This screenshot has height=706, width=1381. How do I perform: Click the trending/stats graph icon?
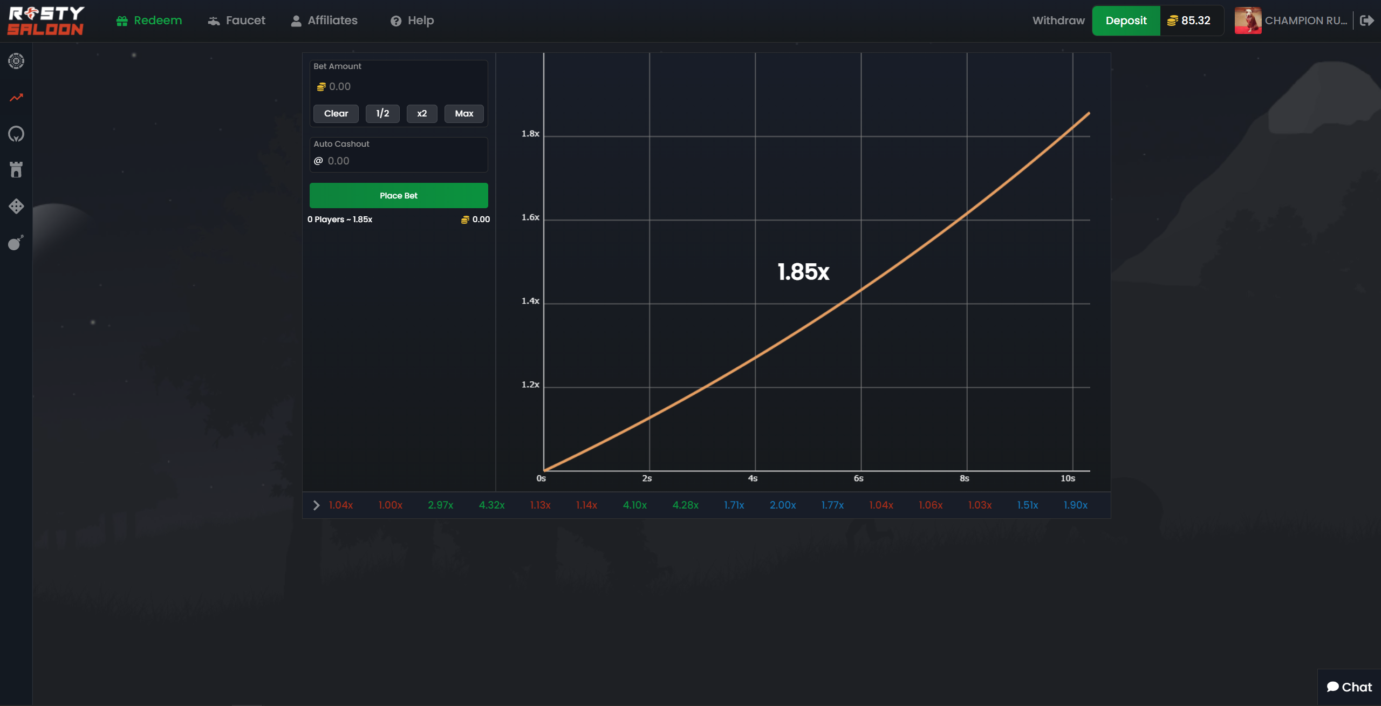(x=15, y=97)
